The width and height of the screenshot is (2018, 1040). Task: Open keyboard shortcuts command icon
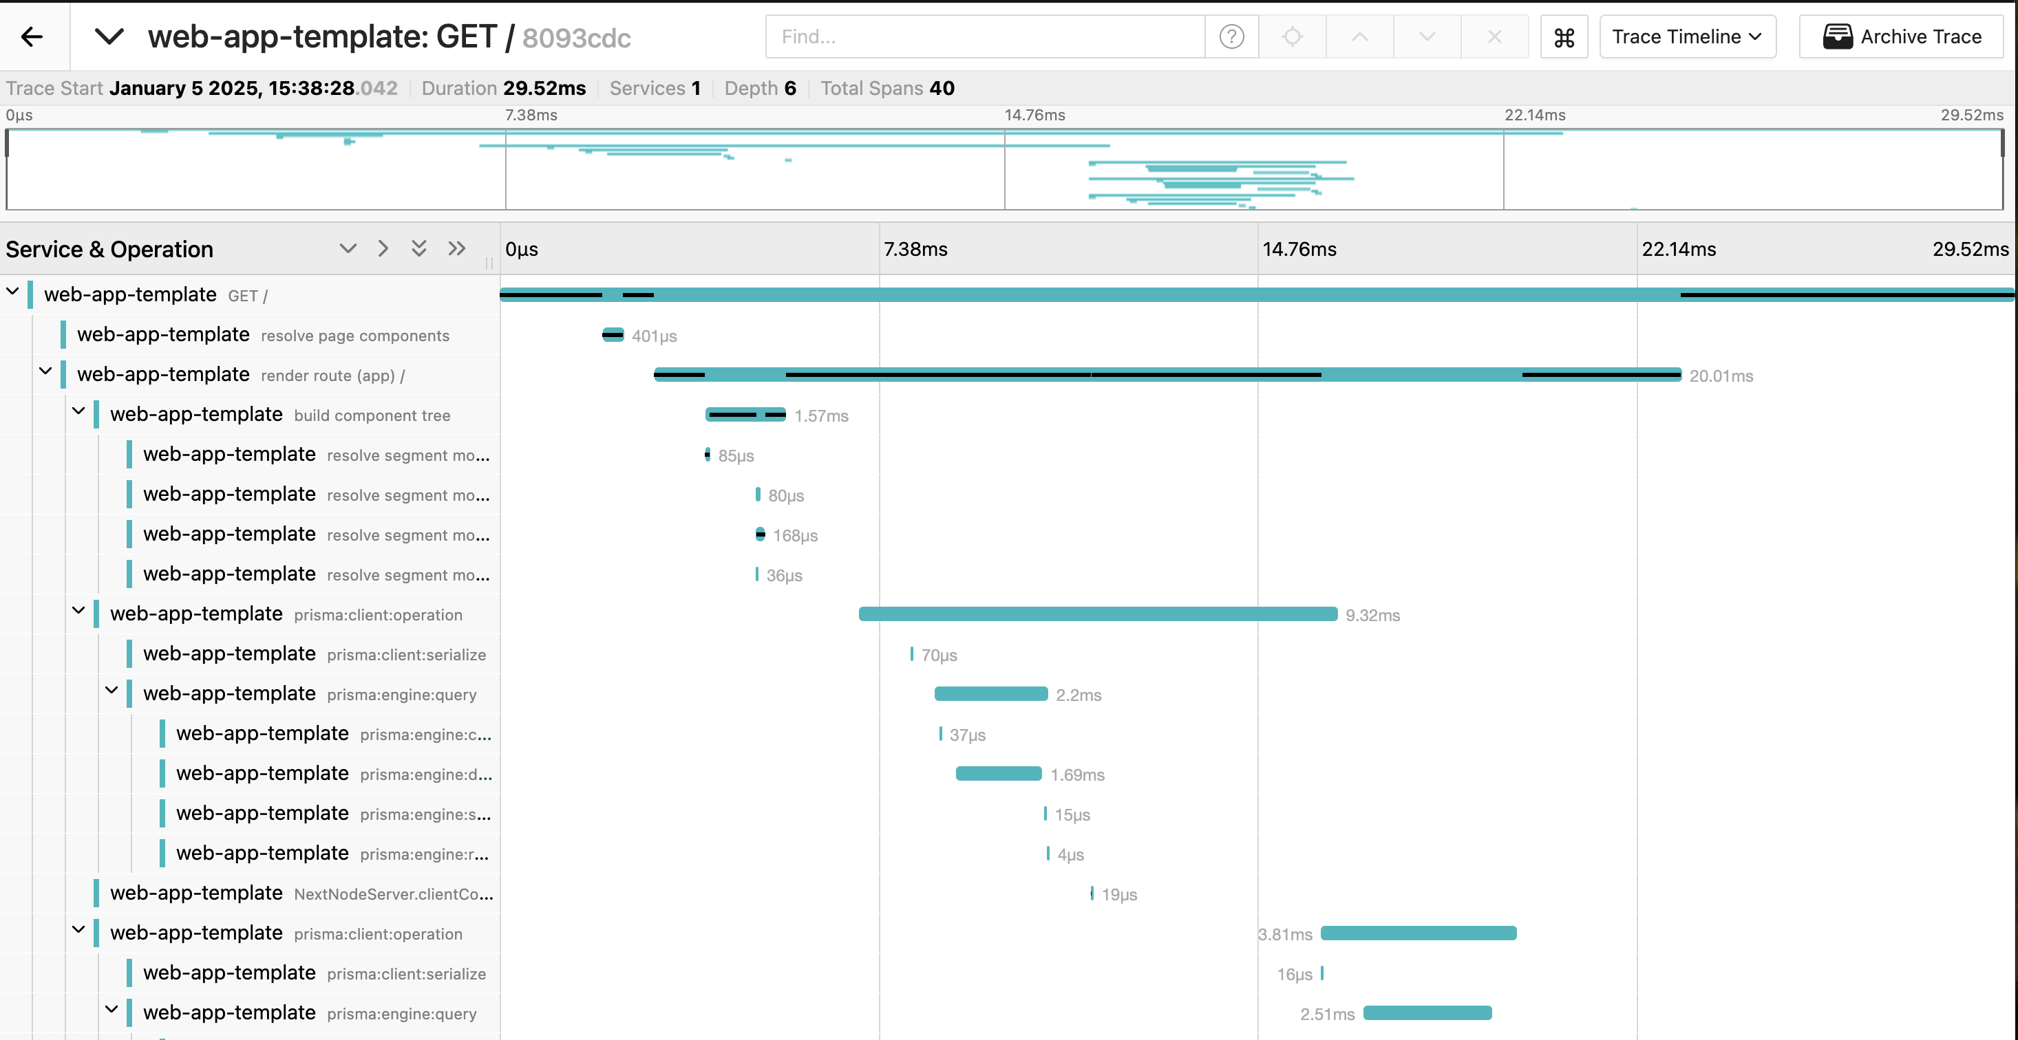pos(1564,37)
